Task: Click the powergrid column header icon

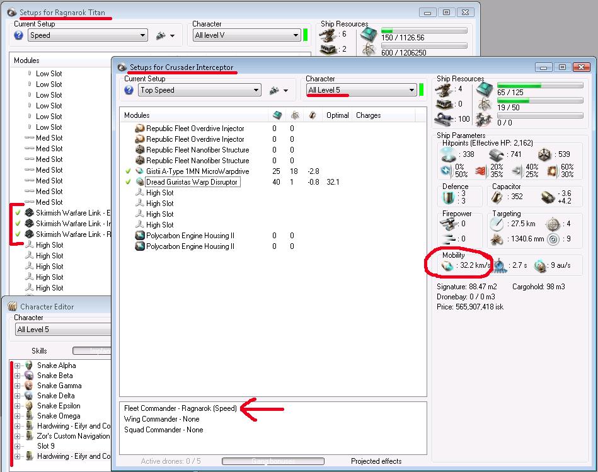Action: 295,115
